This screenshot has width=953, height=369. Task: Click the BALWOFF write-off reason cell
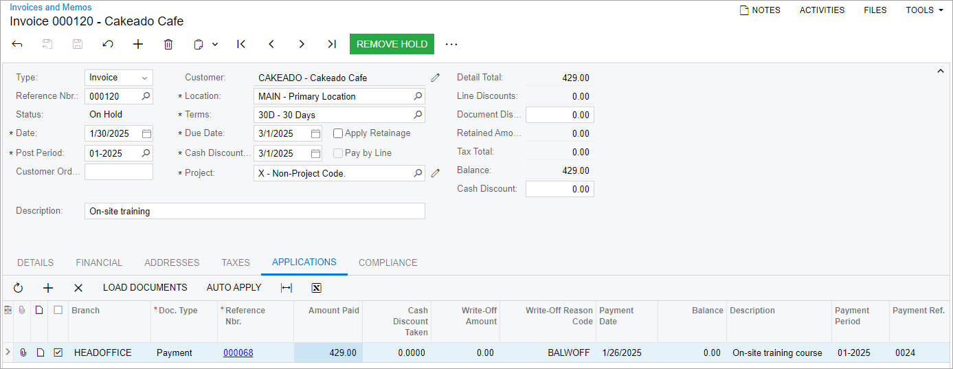(x=548, y=353)
